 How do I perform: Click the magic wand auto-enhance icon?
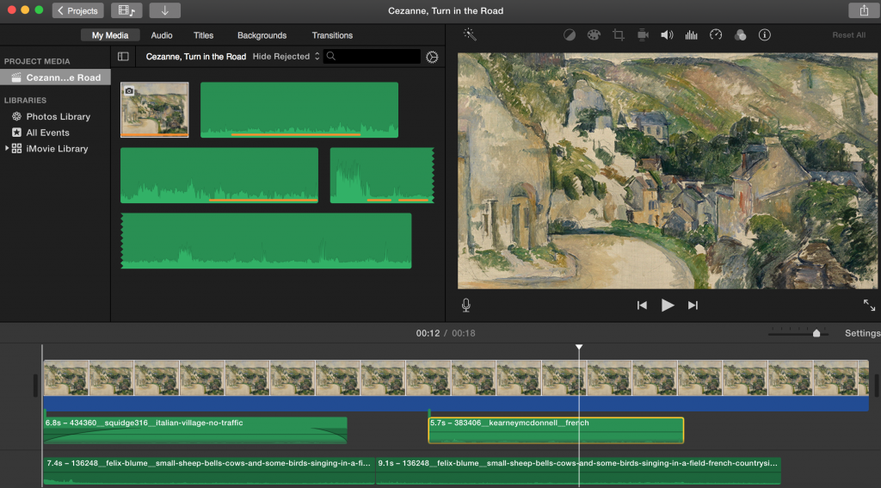tap(470, 34)
